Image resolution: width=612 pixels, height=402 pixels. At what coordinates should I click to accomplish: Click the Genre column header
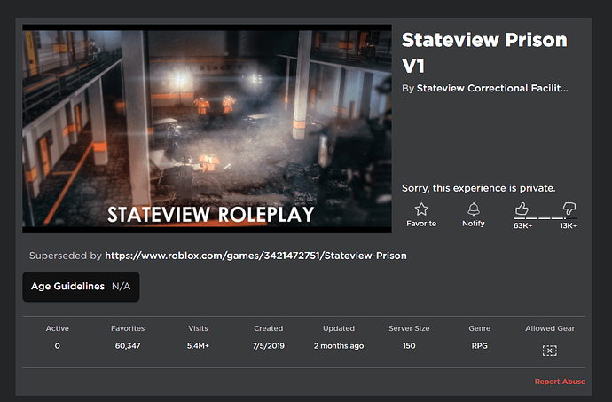pyautogui.click(x=479, y=328)
